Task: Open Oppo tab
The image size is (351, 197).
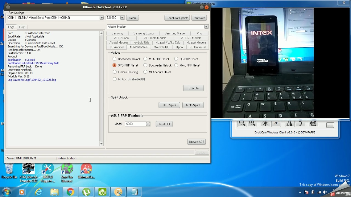Action: pyautogui.click(x=179, y=47)
